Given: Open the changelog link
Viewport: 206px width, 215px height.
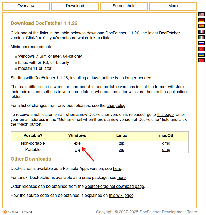Looking at the screenshot, I should 116,105.
